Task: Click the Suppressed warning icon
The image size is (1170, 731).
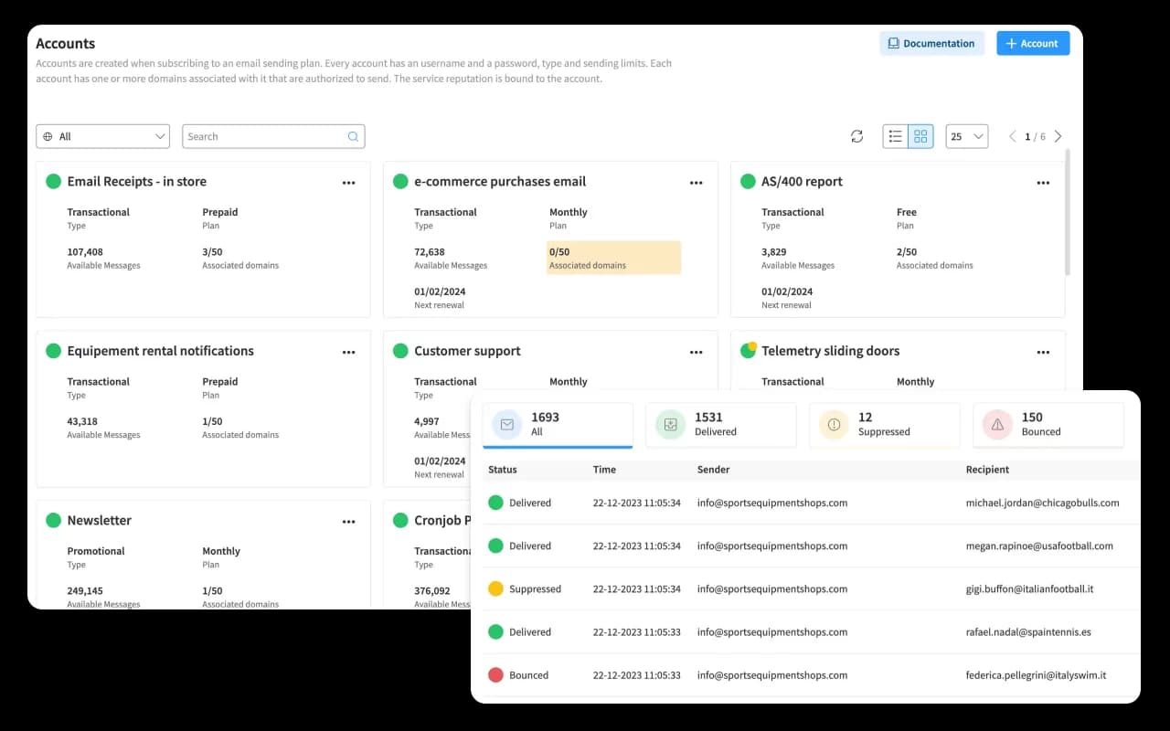Action: (x=834, y=424)
